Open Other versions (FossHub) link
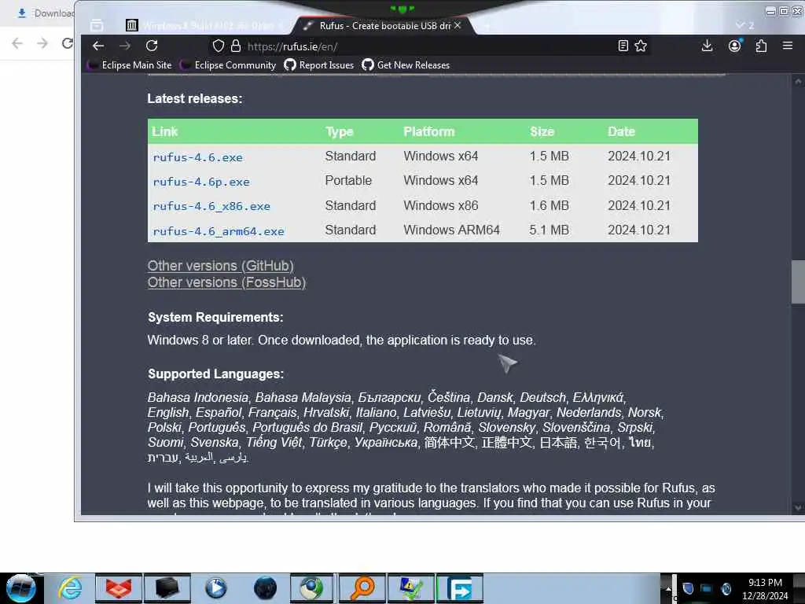805x604 pixels. [x=226, y=282]
